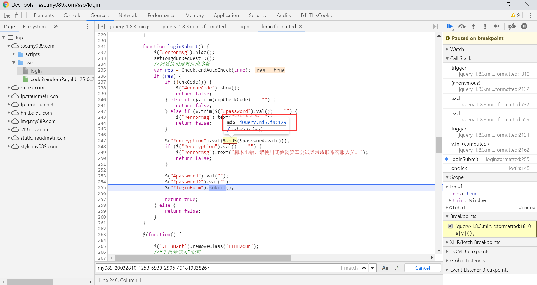Collapse the sso folder
The width and height of the screenshot is (537, 285).
point(13,63)
